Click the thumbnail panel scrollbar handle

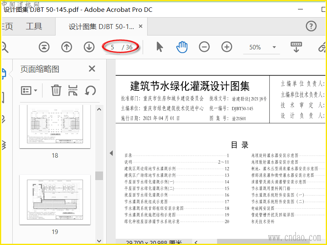pyautogui.click(x=99, y=176)
